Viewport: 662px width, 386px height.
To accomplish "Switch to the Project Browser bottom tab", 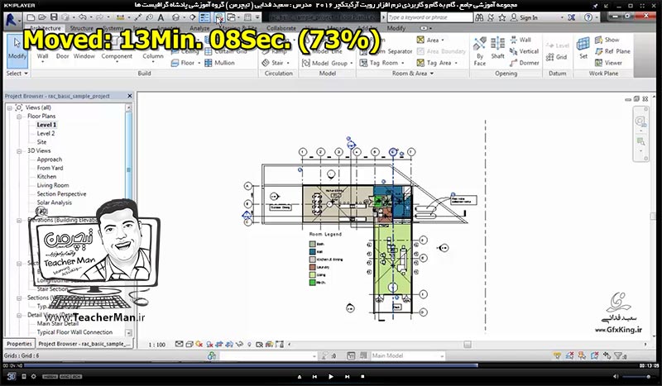I will (x=84, y=344).
